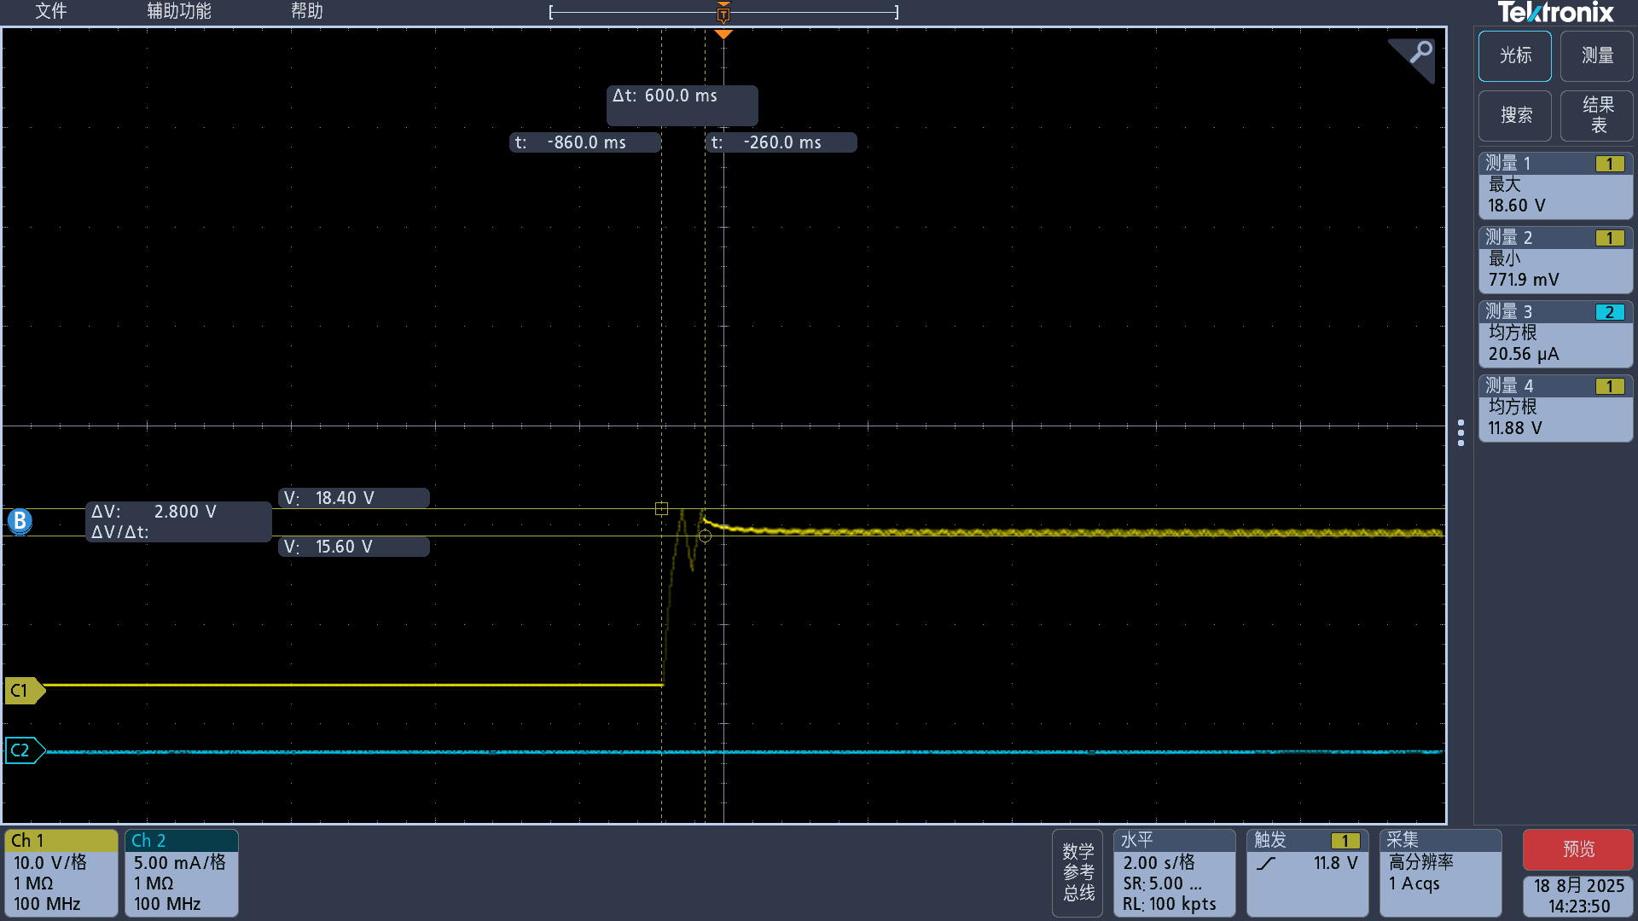
Task: Select the C2 channel ground marker
Action: [x=23, y=750]
